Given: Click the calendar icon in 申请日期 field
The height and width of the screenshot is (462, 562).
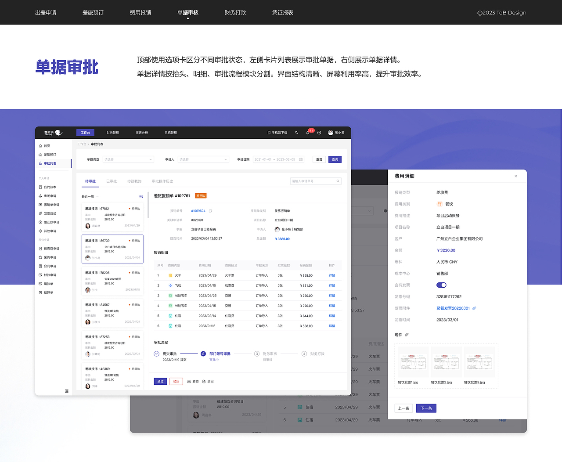Looking at the screenshot, I should tap(301, 159).
